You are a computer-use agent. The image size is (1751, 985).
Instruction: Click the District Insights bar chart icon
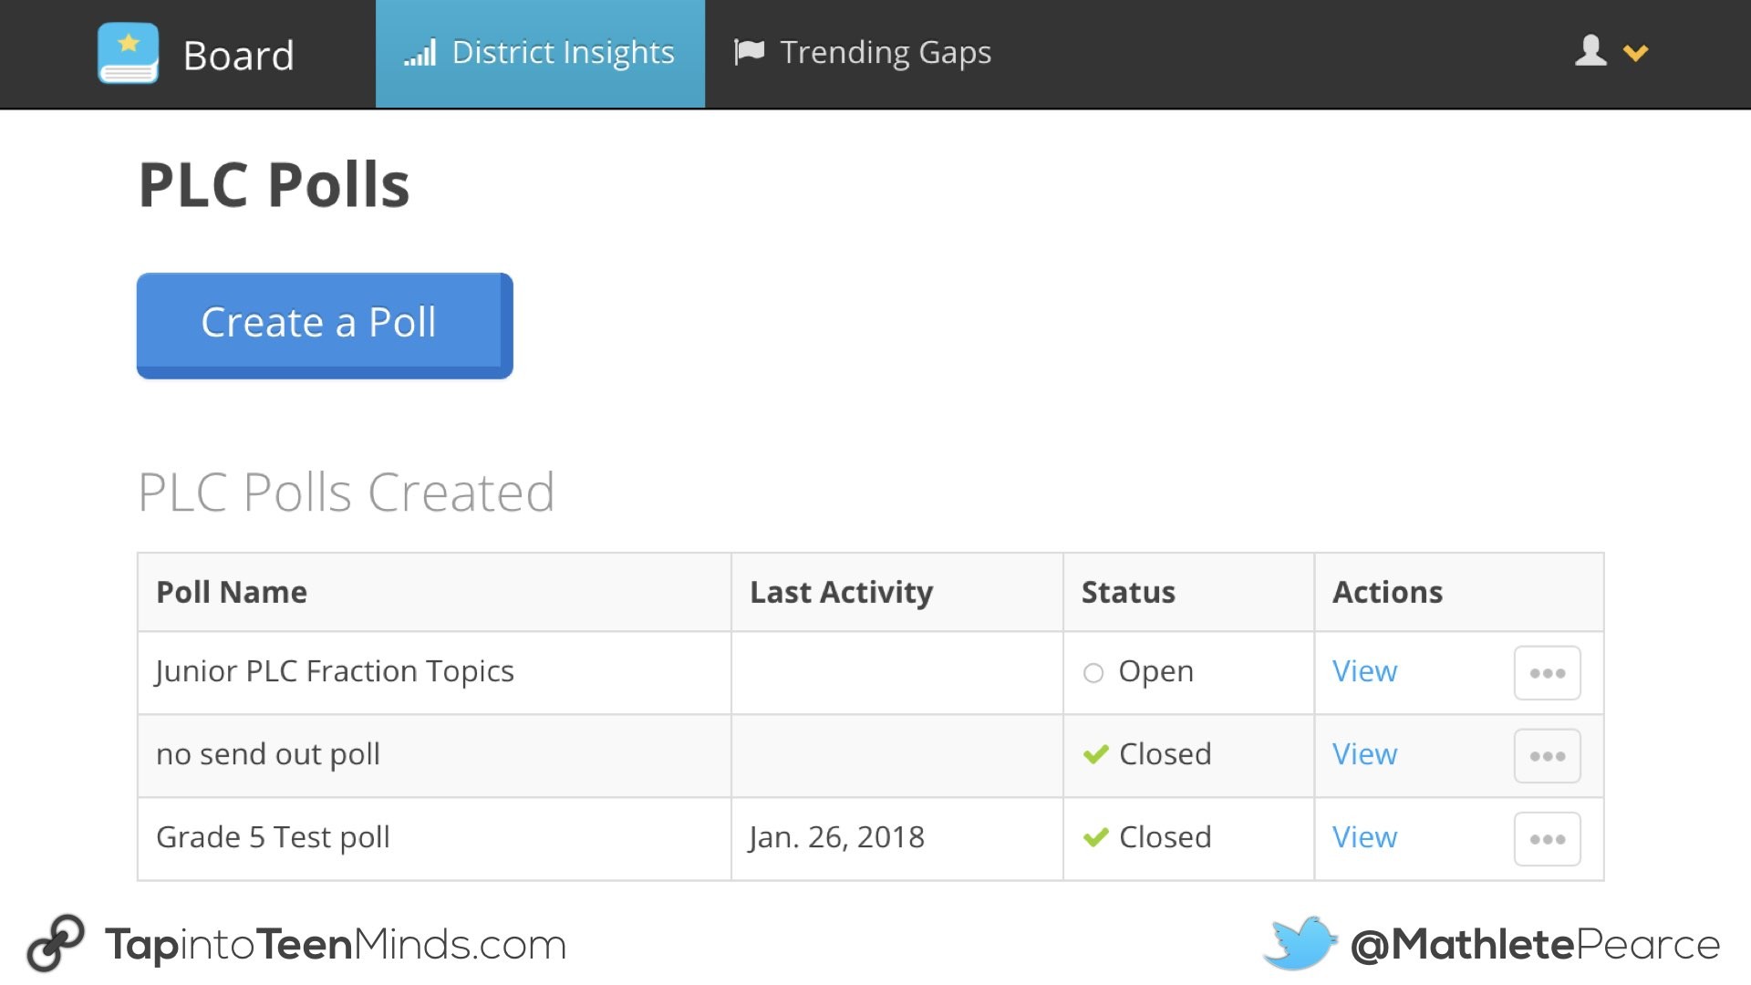click(420, 53)
